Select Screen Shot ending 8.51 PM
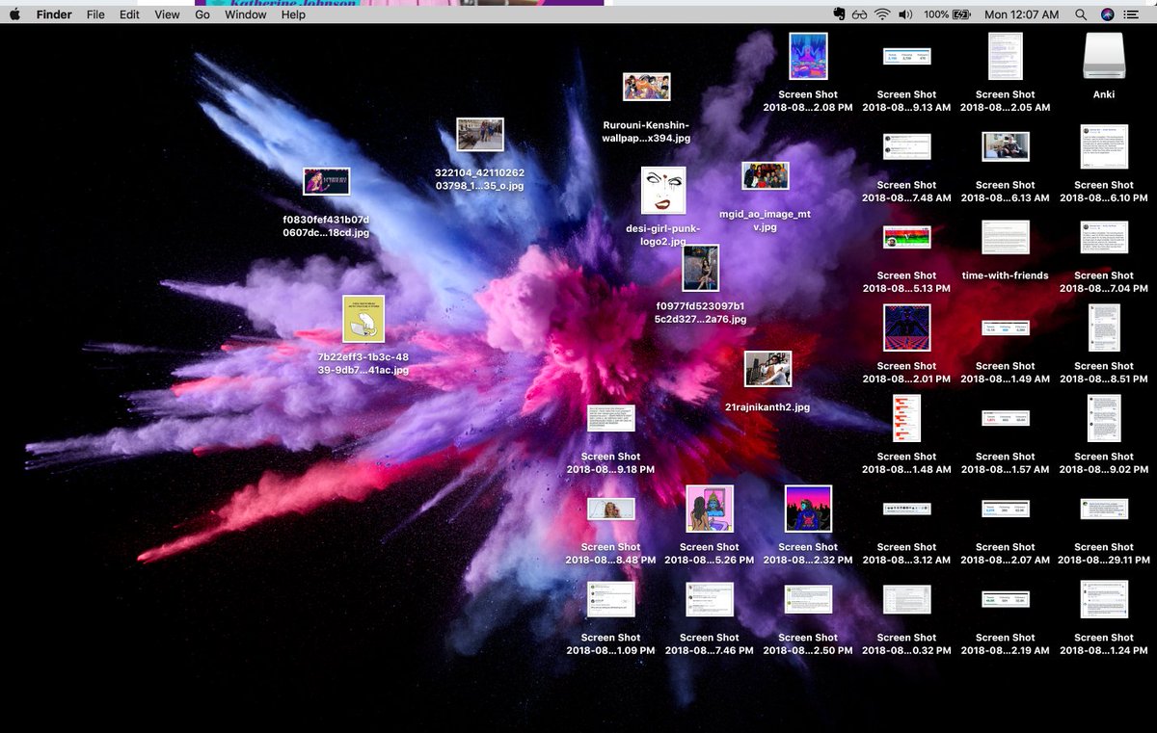The image size is (1157, 733). [x=1104, y=327]
